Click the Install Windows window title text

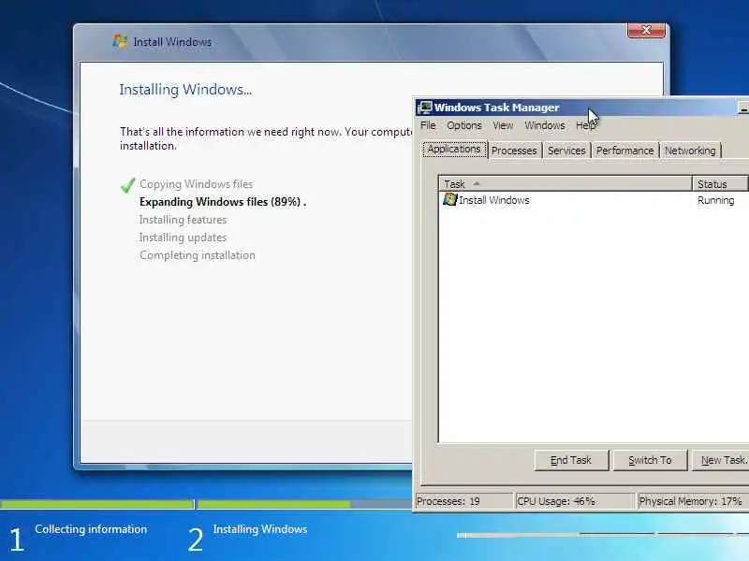click(x=172, y=42)
